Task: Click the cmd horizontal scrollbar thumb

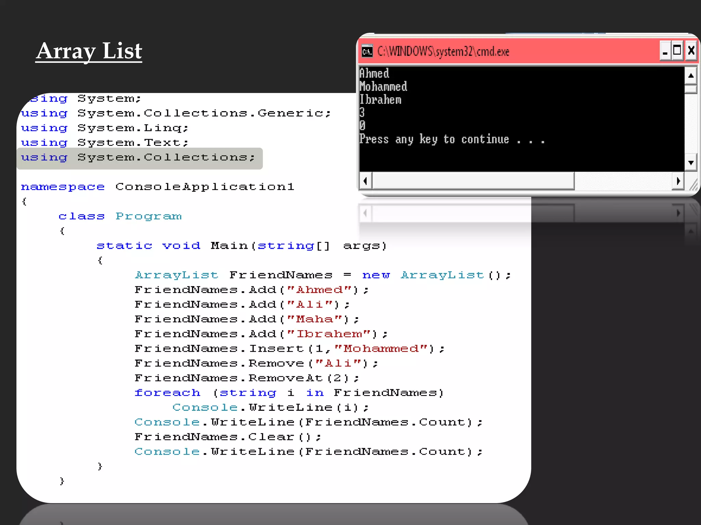Action: [473, 181]
